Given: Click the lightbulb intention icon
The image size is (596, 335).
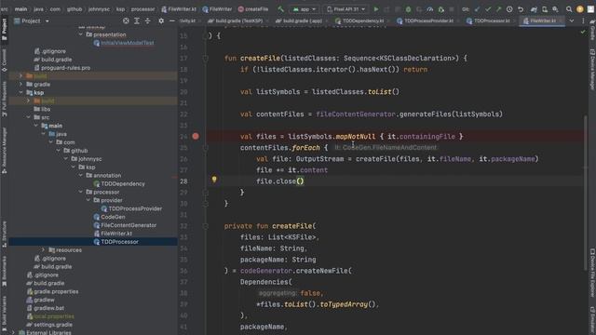Looking at the screenshot, I should tap(214, 179).
